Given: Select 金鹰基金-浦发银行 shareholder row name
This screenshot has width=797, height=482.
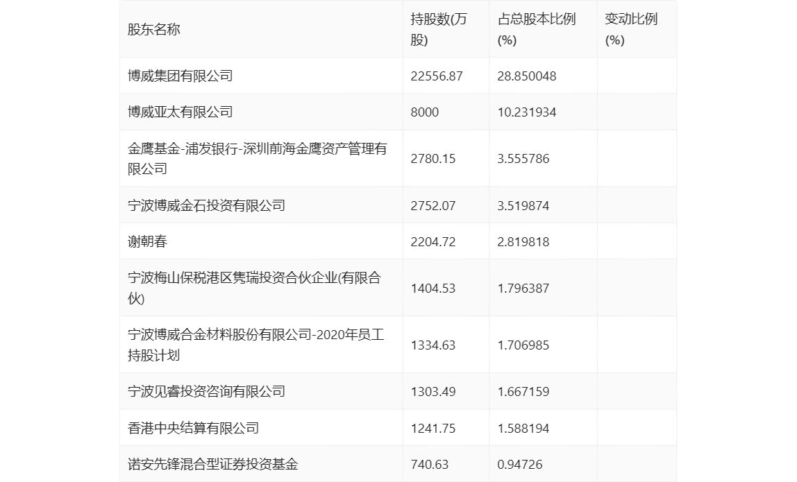Looking at the screenshot, I should tap(257, 158).
